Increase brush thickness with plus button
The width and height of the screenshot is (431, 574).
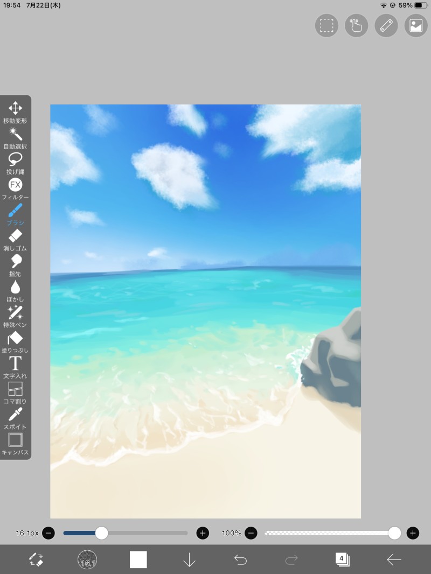point(203,533)
